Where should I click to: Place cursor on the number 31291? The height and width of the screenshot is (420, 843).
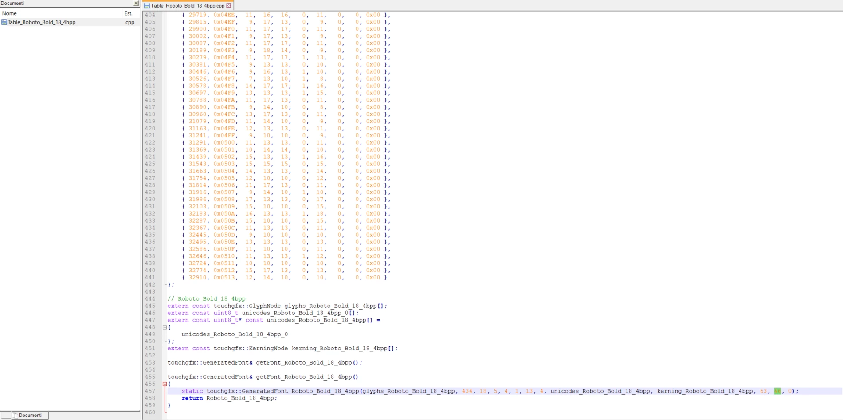[197, 143]
